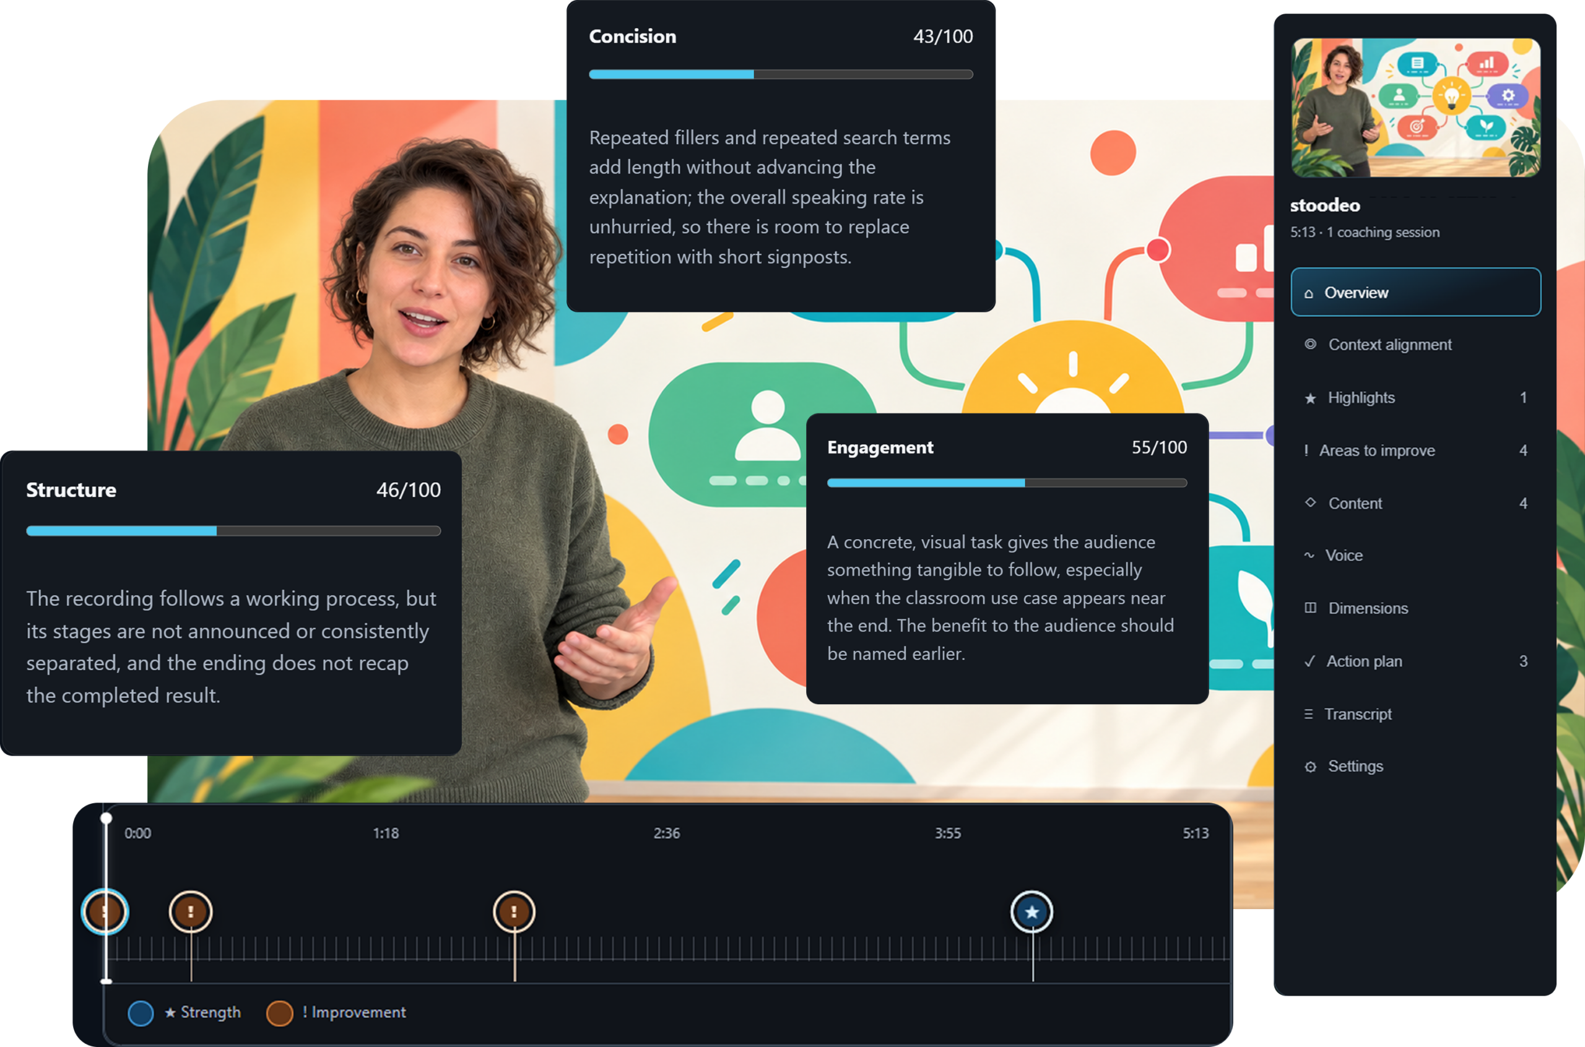Click the Settings gear icon
1585x1047 pixels.
coord(1311,767)
